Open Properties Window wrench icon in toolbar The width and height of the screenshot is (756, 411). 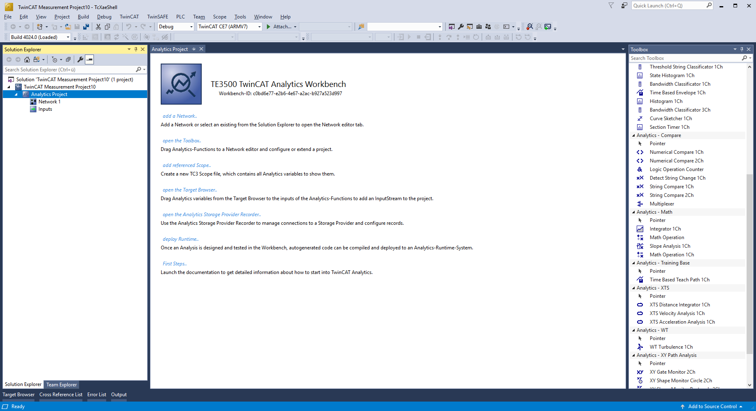[x=461, y=27]
